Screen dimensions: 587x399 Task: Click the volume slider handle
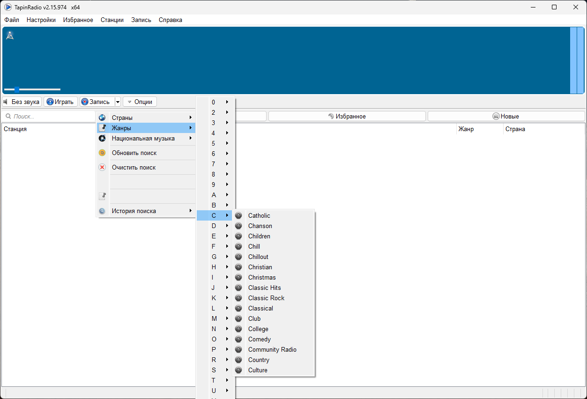coord(17,89)
